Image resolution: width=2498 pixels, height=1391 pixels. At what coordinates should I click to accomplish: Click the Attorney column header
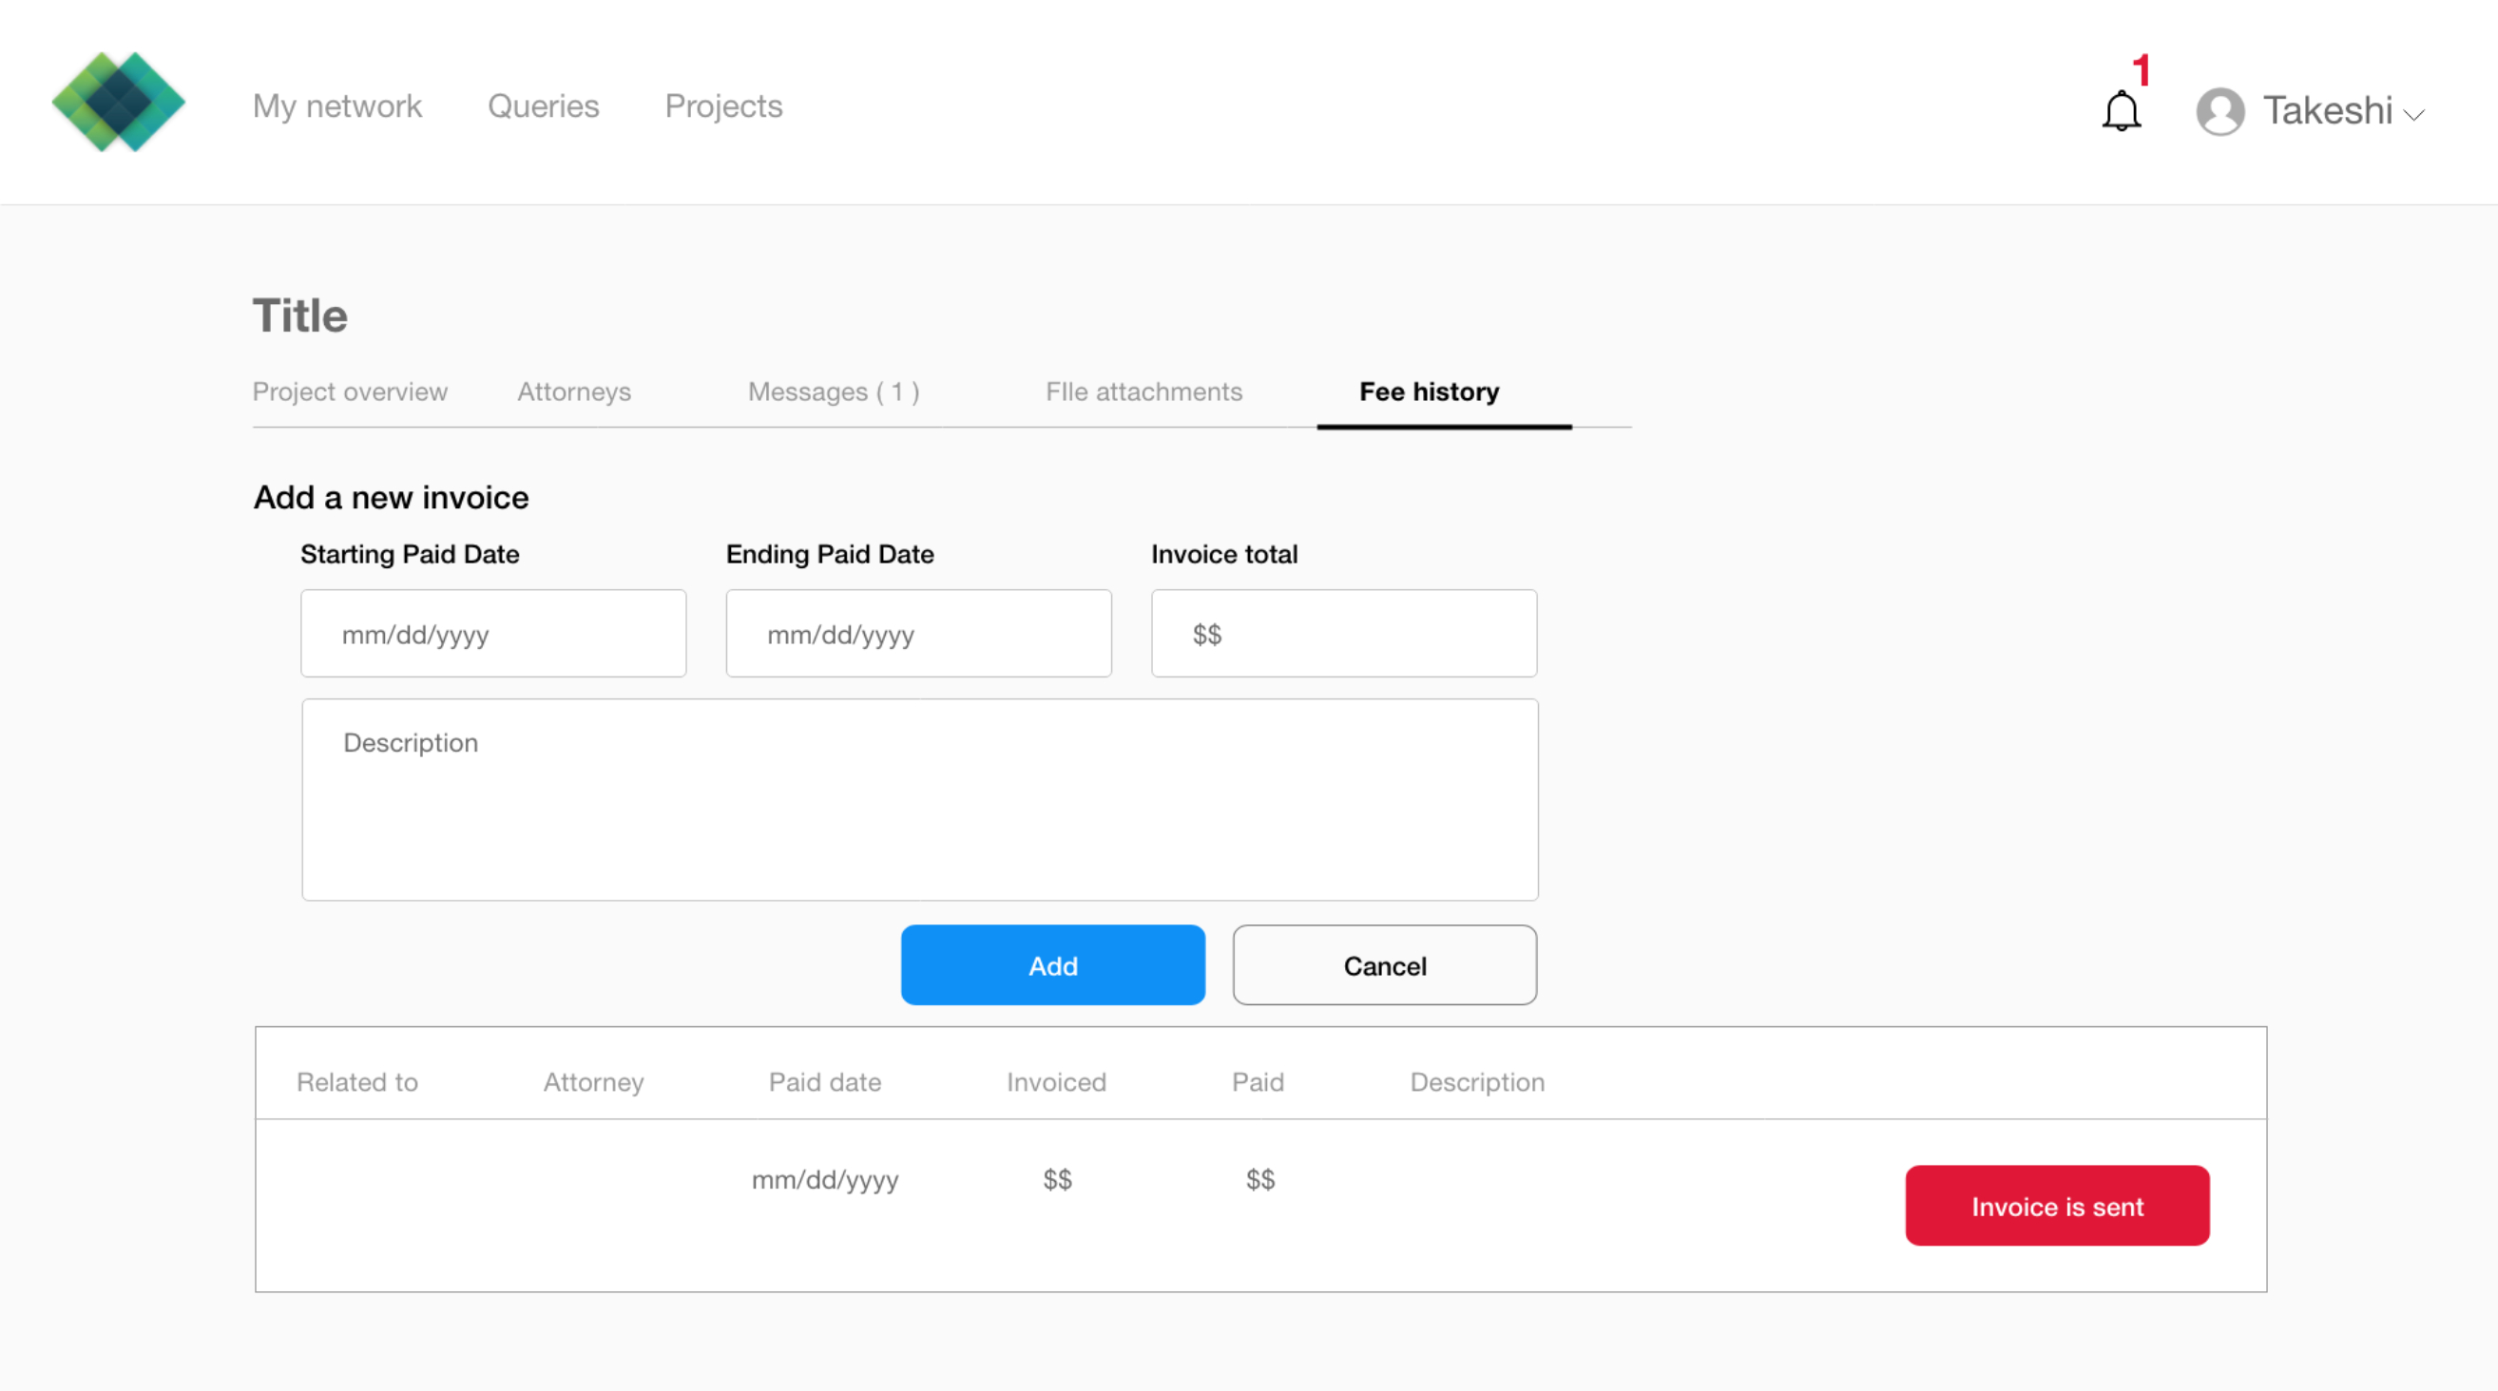tap(593, 1082)
